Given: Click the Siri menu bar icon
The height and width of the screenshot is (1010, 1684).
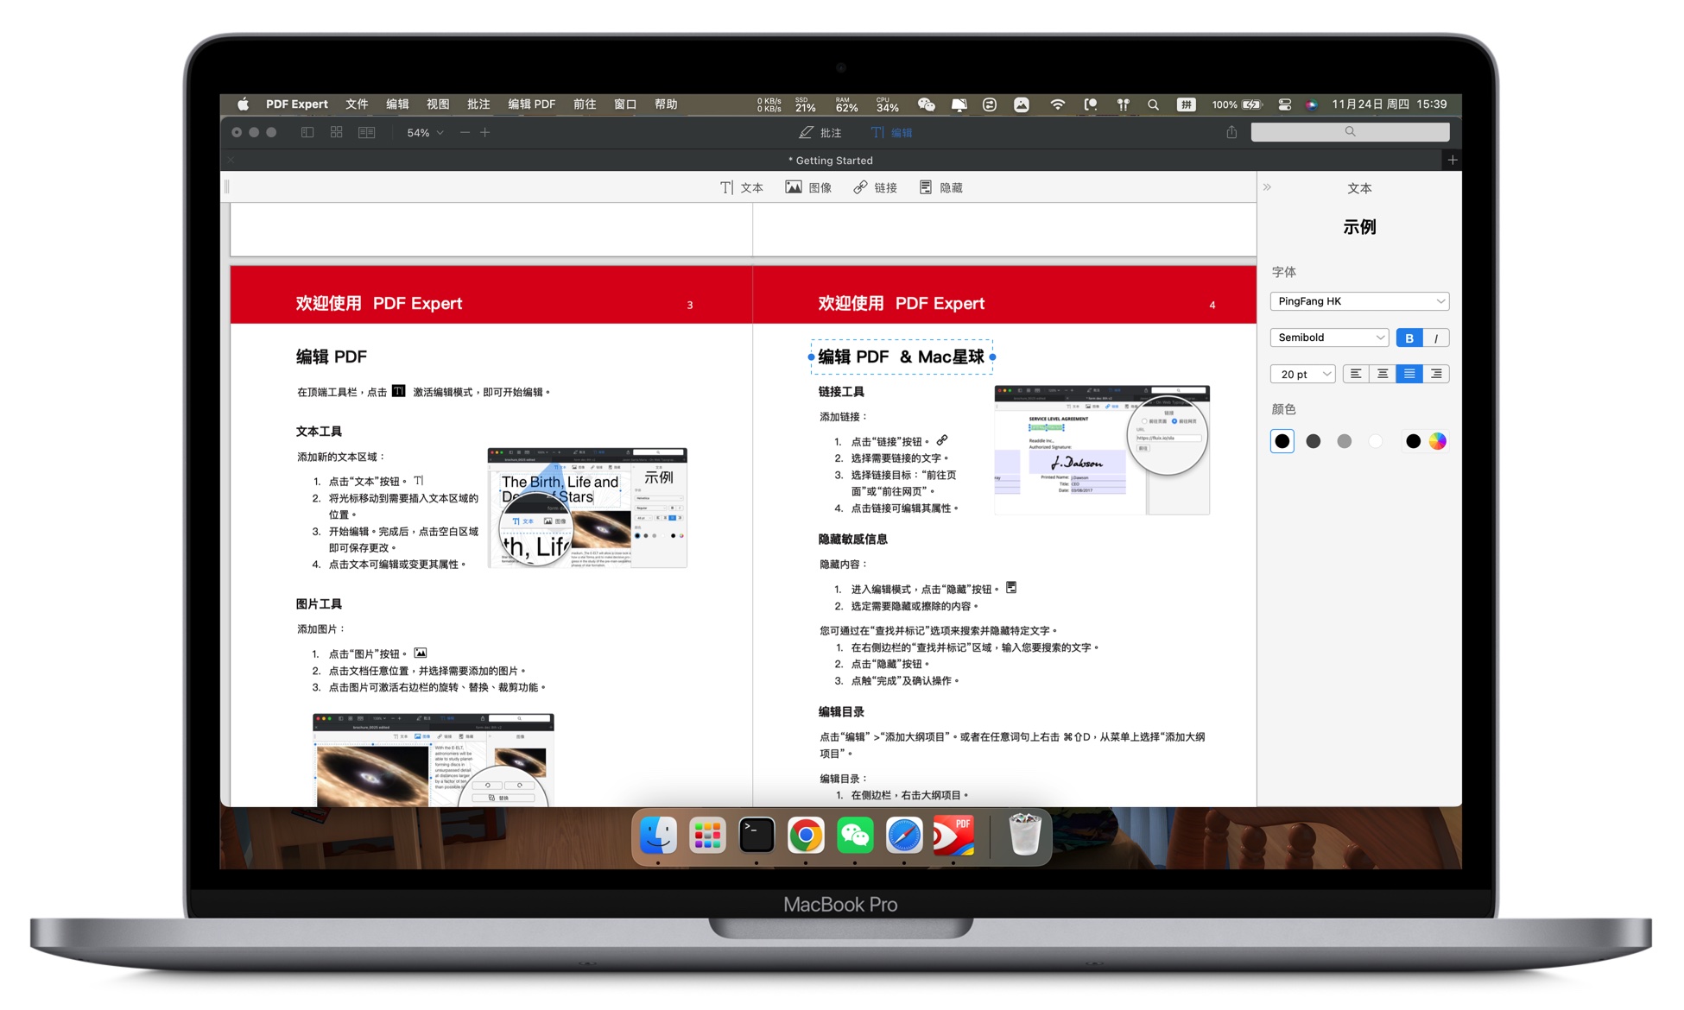Looking at the screenshot, I should click(x=1311, y=104).
